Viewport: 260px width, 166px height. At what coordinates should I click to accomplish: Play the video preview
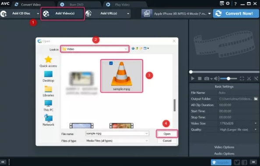pyautogui.click(x=193, y=78)
